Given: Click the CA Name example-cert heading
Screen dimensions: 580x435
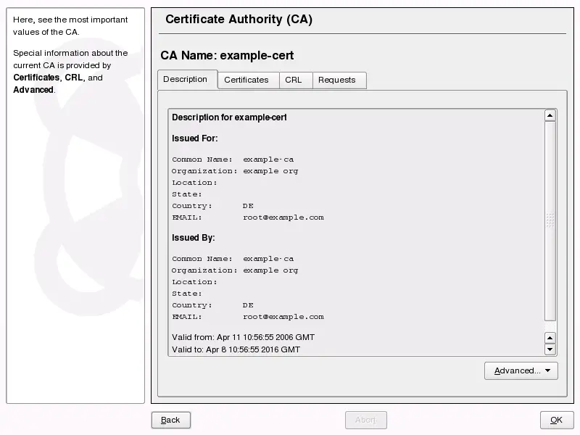Looking at the screenshot, I should 227,55.
